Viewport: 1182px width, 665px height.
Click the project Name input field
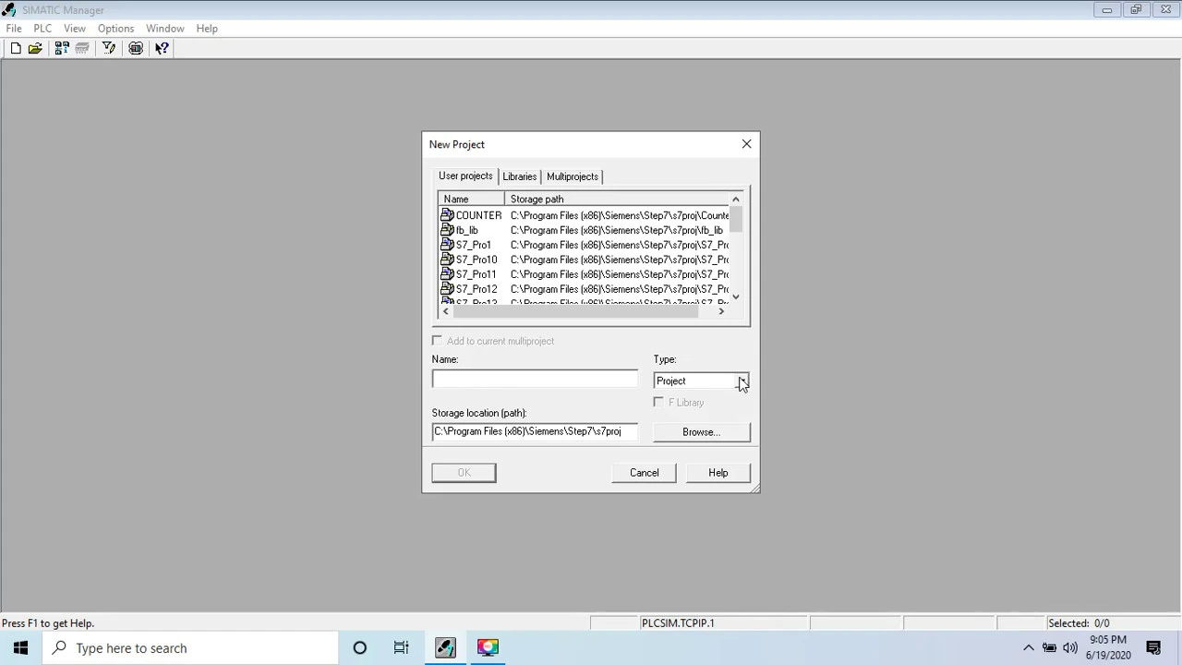click(535, 379)
